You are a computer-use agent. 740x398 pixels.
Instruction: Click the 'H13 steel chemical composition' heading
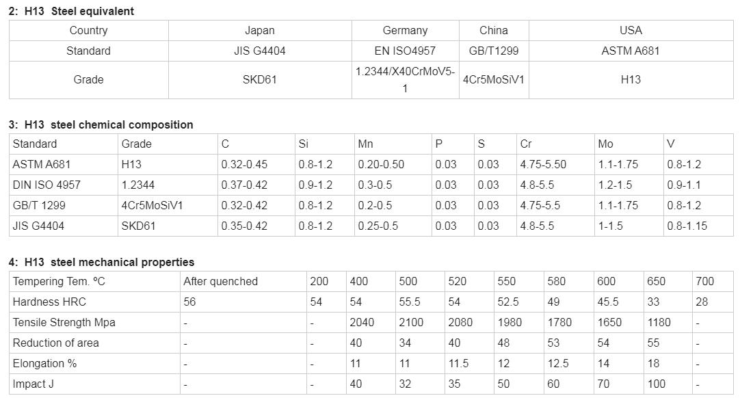pyautogui.click(x=101, y=124)
